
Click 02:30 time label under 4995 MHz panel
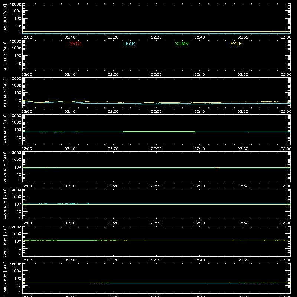point(156,223)
